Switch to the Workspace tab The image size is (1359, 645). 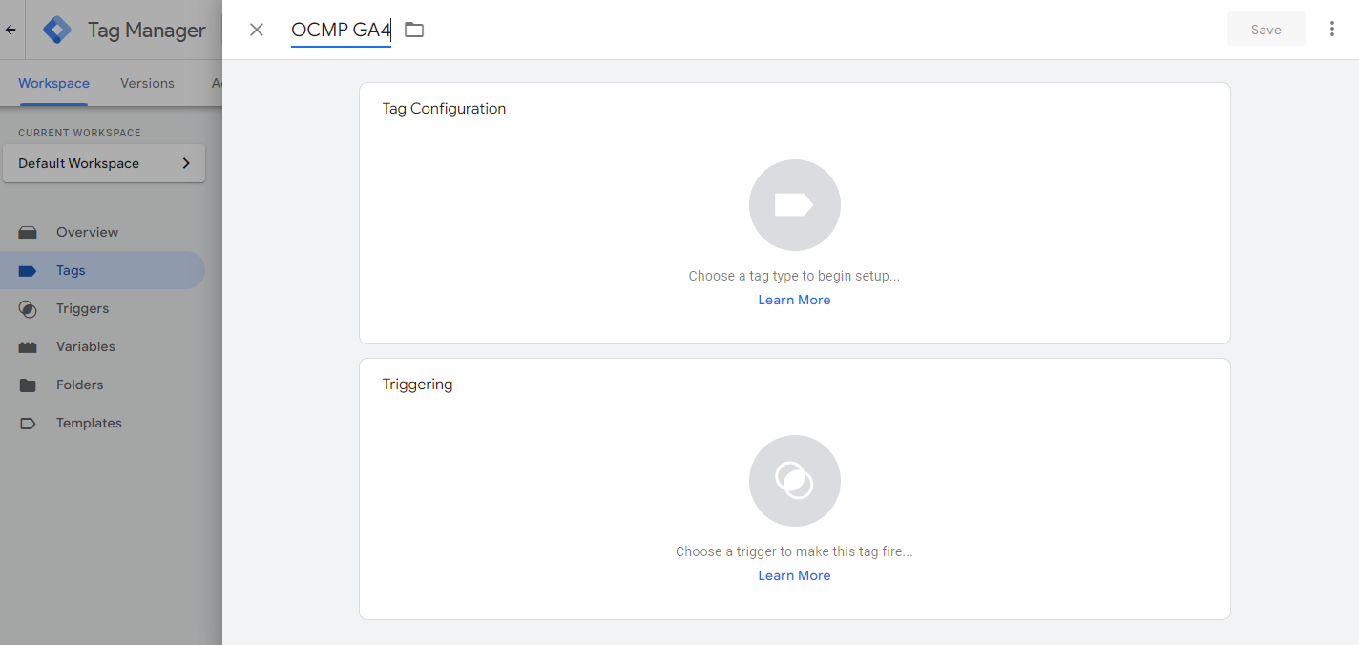coord(53,83)
